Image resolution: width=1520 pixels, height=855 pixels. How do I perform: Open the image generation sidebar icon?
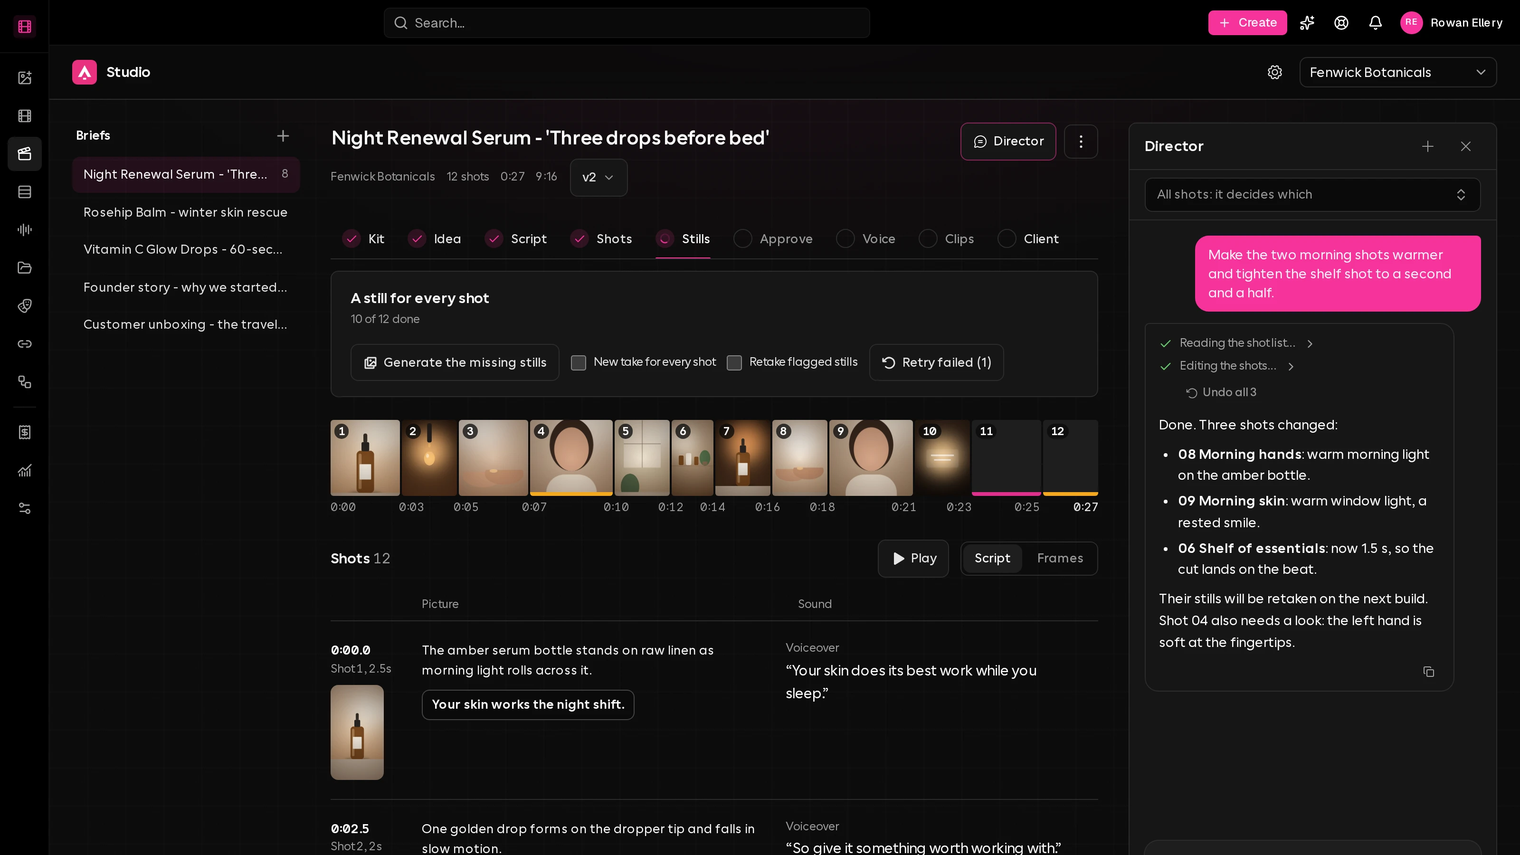(24, 78)
